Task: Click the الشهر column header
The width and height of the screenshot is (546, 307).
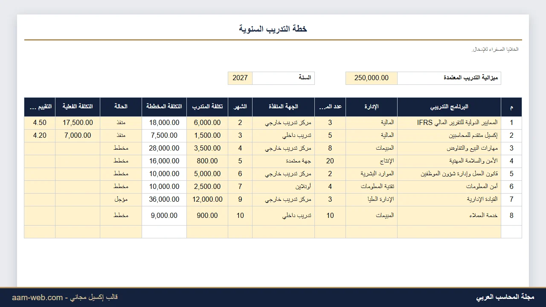Action: (x=240, y=107)
